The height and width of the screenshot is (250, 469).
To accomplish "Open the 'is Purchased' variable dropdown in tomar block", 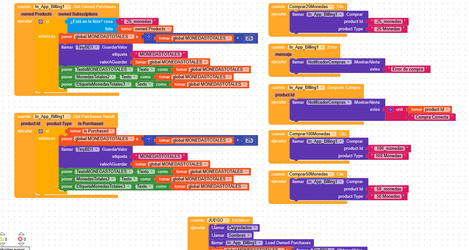I will [98, 131].
